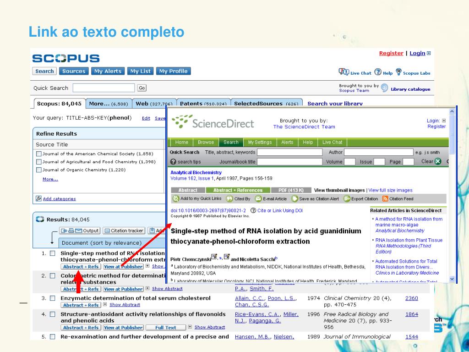This screenshot has width=469, height=352.
Task: Click Abstract + Refs for result 1
Action: pyautogui.click(x=81, y=266)
